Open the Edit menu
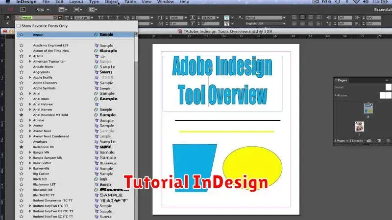Image resolution: width=392 pixels, height=220 pixels. pos(59,2)
